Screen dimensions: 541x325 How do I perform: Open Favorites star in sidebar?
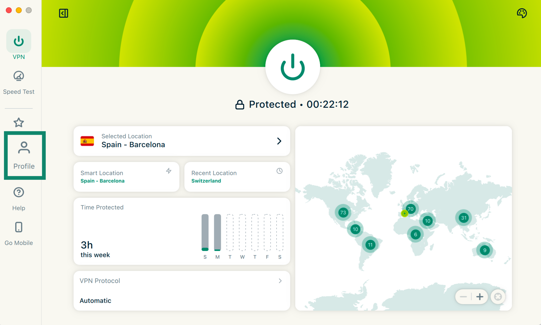pos(19,122)
